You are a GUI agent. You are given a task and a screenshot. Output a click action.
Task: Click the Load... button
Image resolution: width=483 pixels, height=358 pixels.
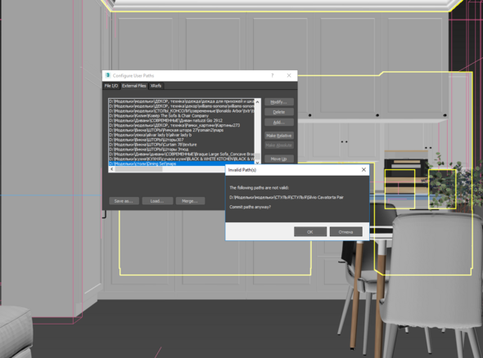157,201
